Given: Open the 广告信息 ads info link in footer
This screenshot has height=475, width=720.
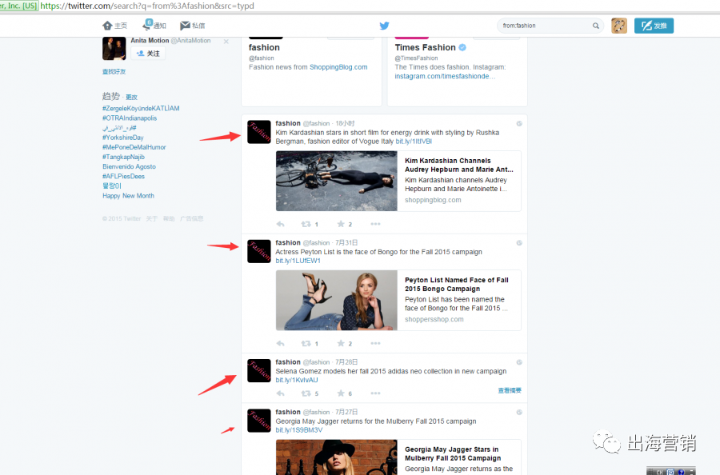Looking at the screenshot, I should [x=191, y=219].
